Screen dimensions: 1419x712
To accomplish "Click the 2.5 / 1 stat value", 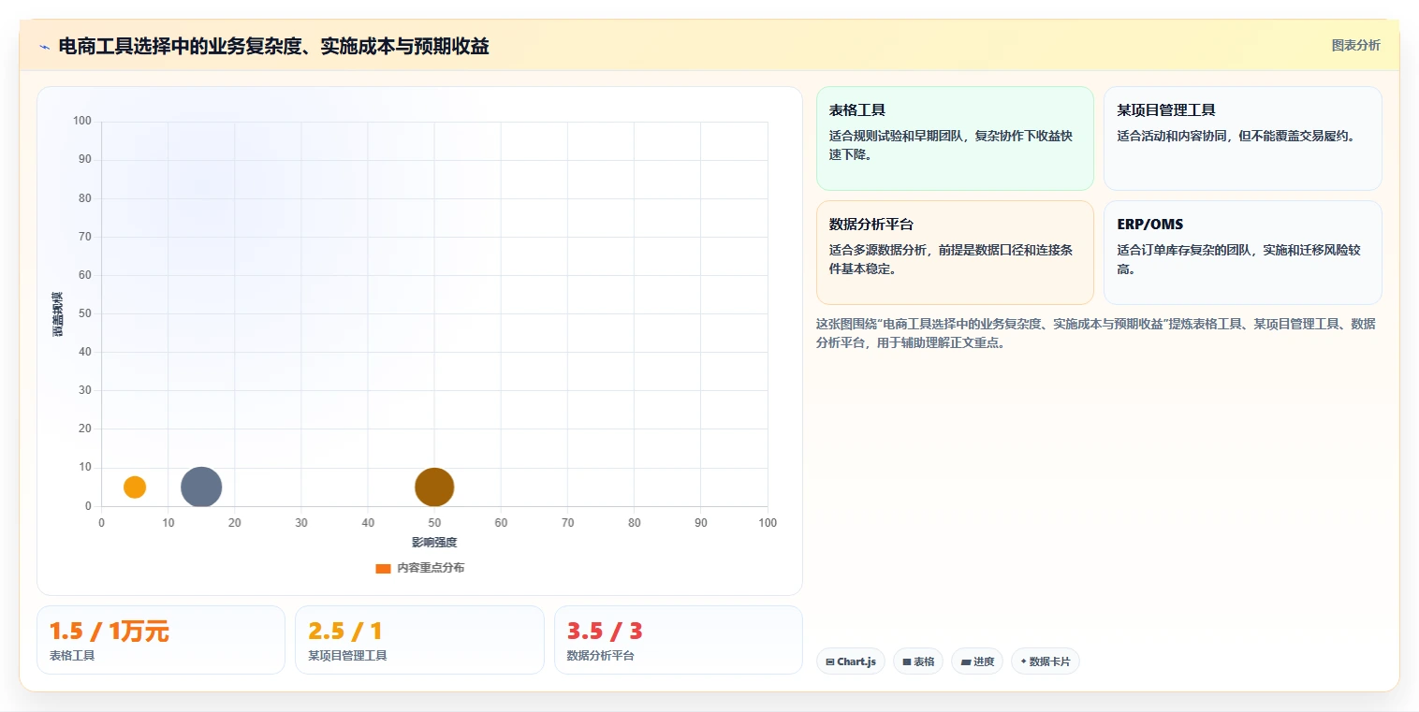I will pyautogui.click(x=345, y=632).
